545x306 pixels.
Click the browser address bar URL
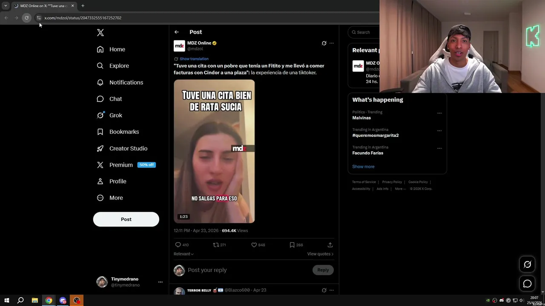[83, 18]
